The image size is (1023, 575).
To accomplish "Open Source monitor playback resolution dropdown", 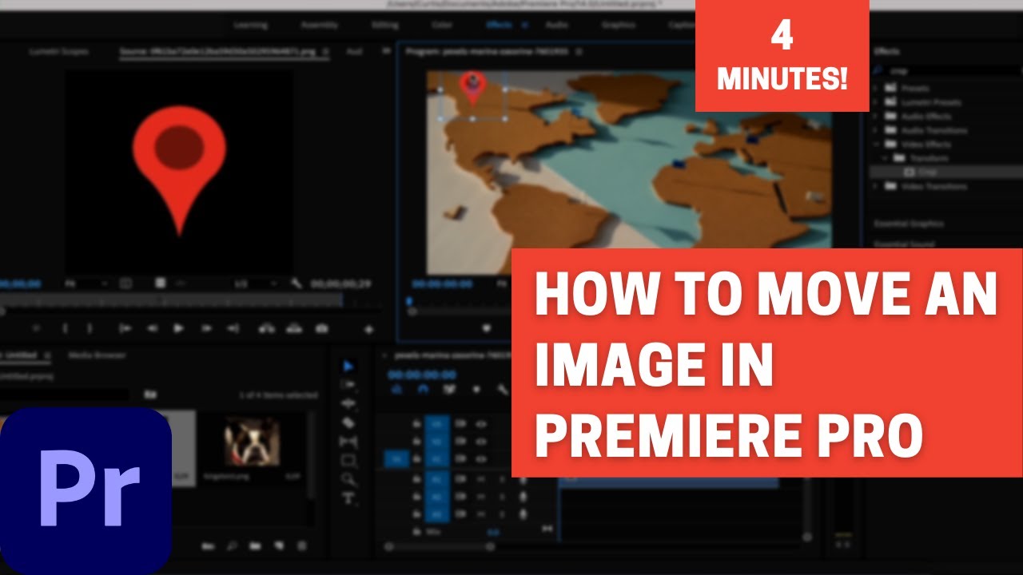I will [256, 284].
